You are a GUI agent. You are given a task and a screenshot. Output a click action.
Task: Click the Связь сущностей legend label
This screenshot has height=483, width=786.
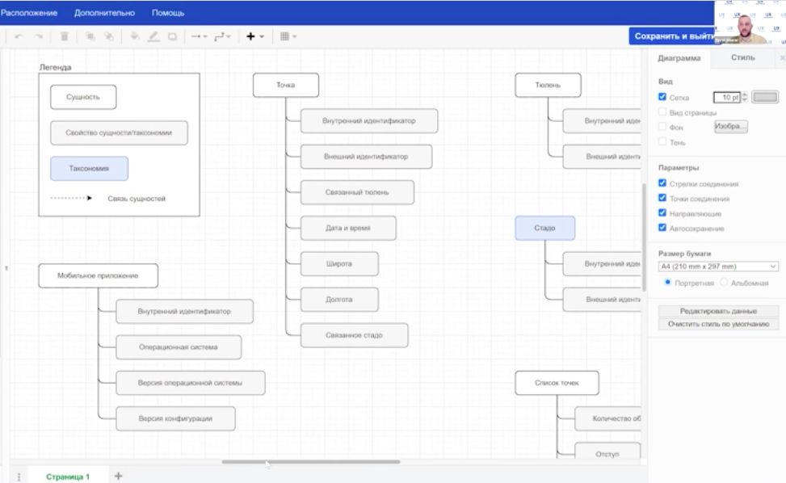137,199
